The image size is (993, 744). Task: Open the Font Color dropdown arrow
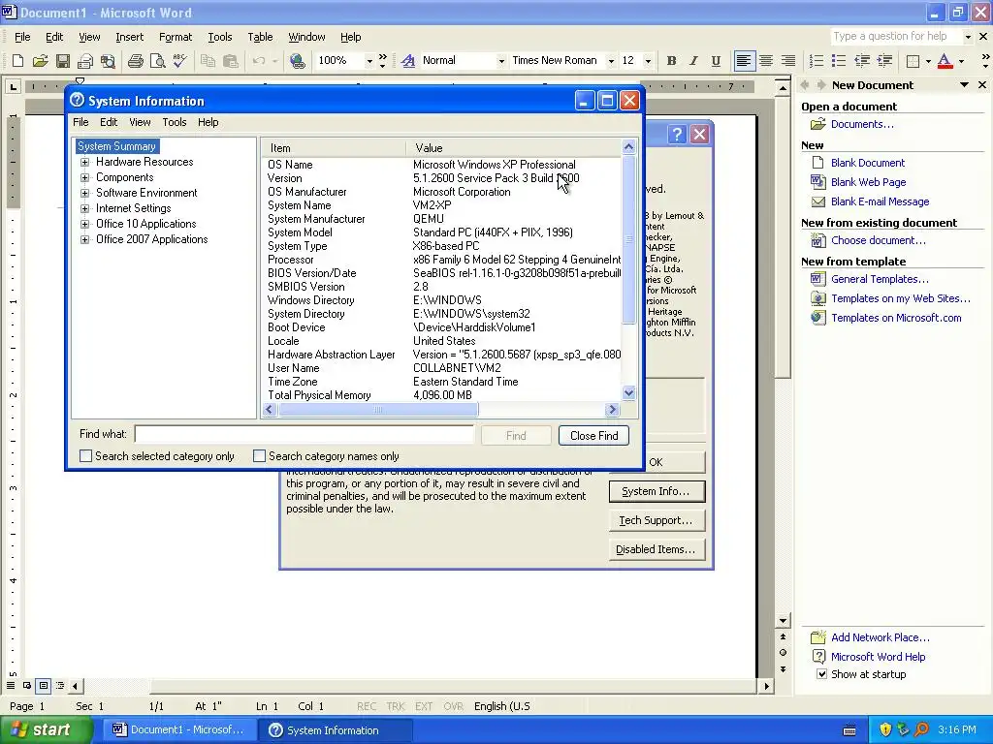(961, 61)
